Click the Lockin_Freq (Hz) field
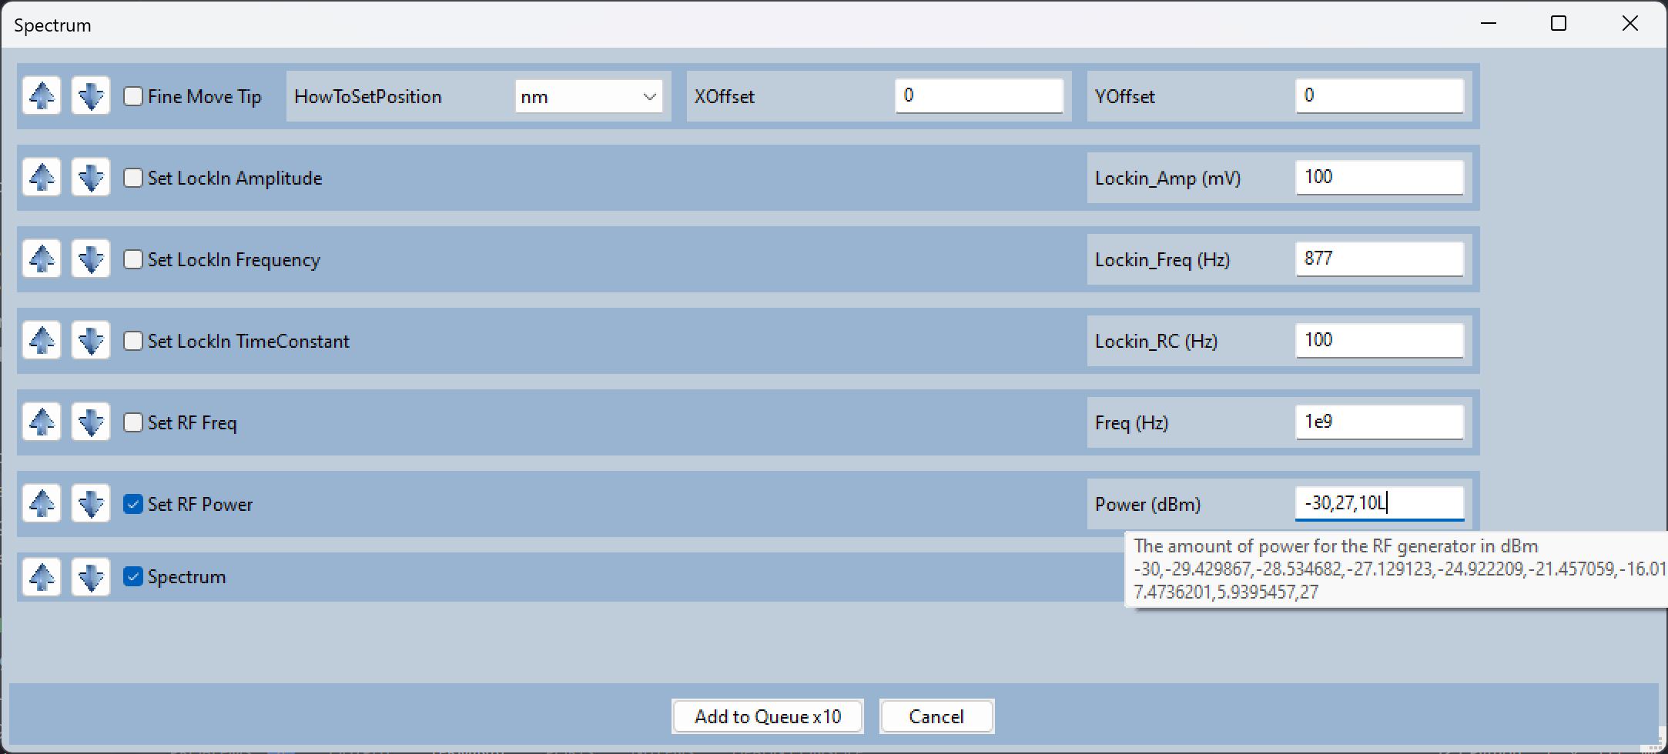 (1379, 259)
